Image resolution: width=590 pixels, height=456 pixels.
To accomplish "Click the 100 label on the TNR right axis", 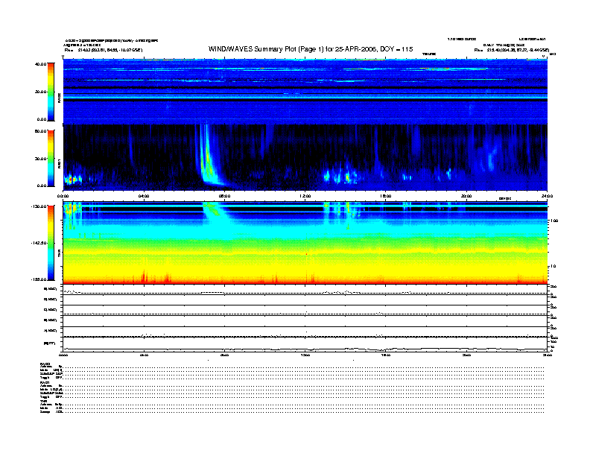I will (x=554, y=221).
